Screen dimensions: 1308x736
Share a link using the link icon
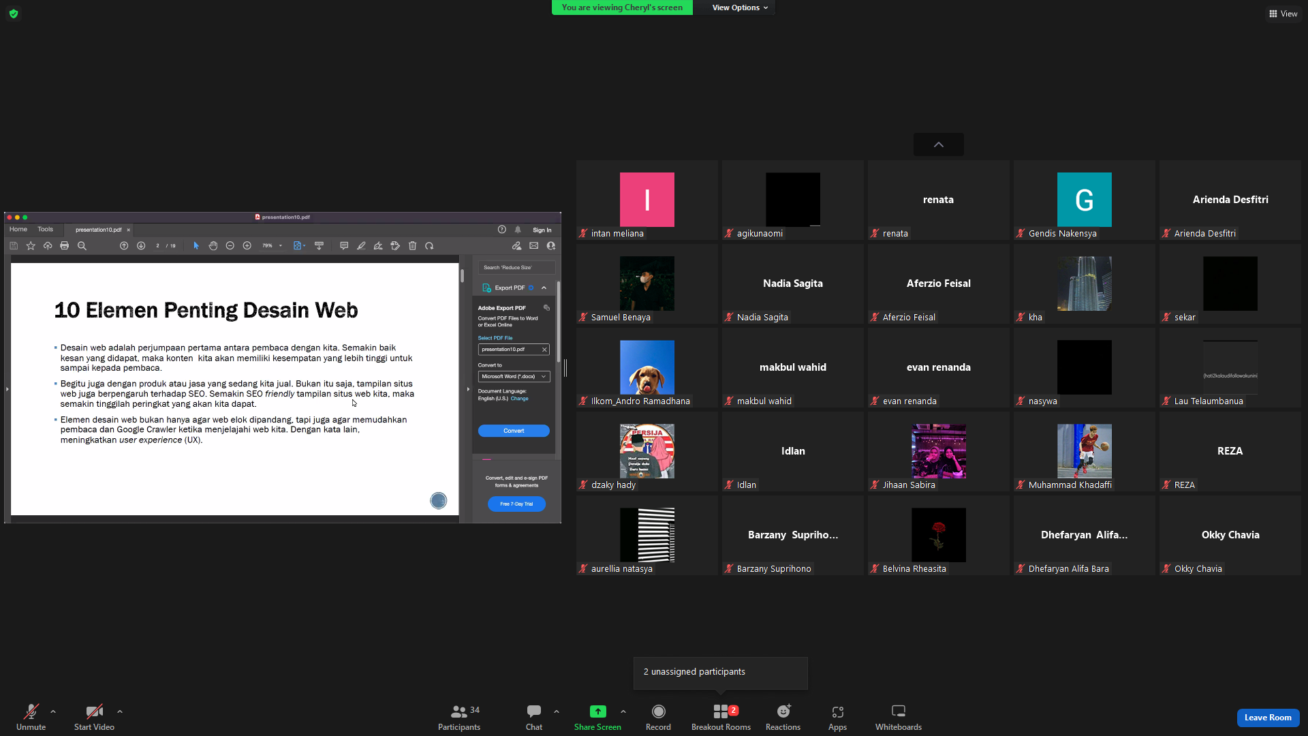click(x=516, y=246)
